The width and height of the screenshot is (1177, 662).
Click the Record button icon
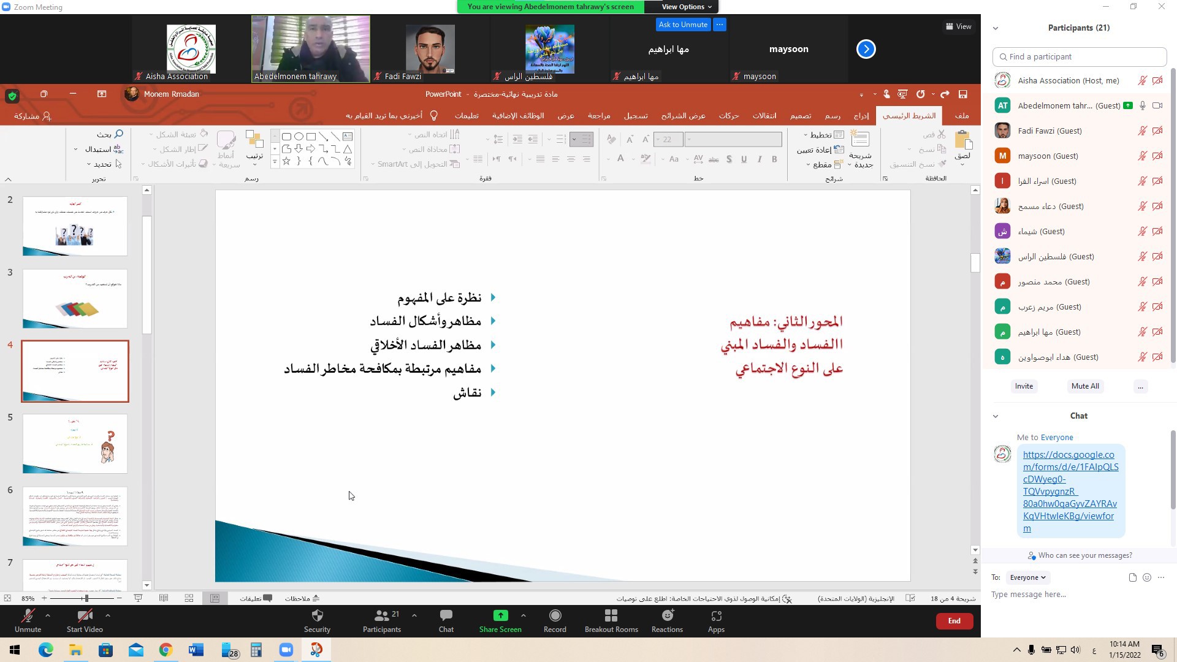[555, 615]
